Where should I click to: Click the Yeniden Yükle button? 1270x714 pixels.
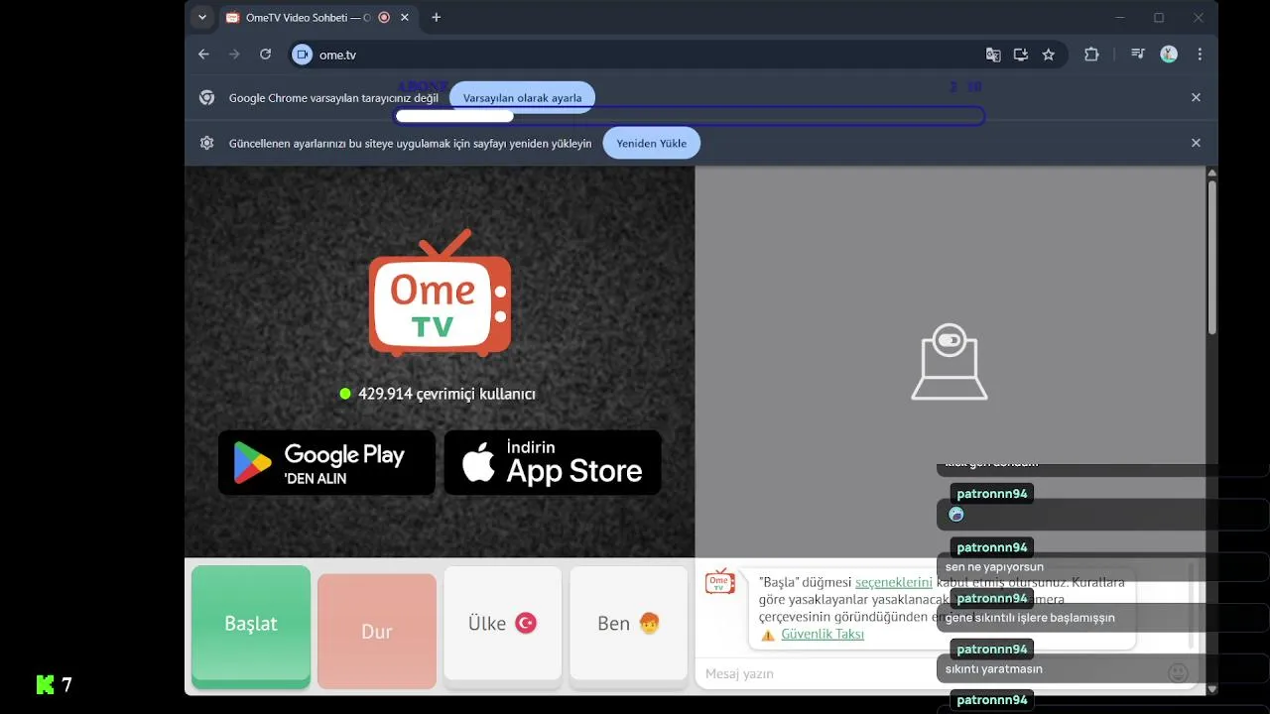(651, 143)
